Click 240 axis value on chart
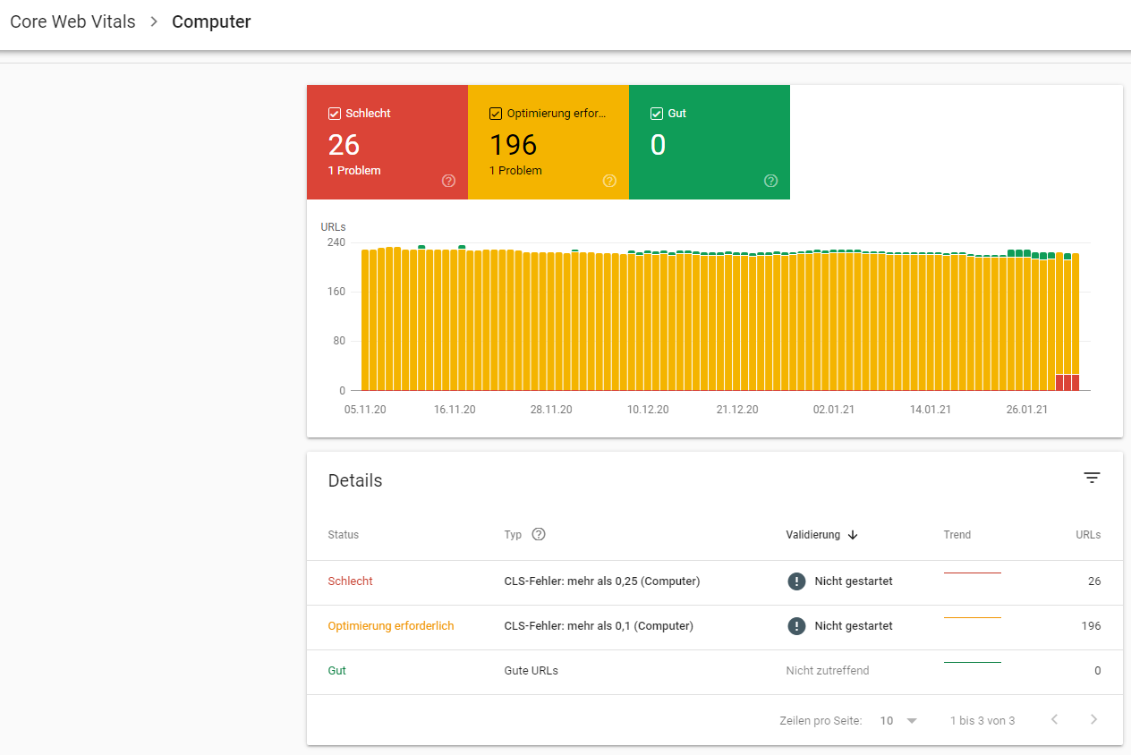This screenshot has height=755, width=1131. click(336, 242)
